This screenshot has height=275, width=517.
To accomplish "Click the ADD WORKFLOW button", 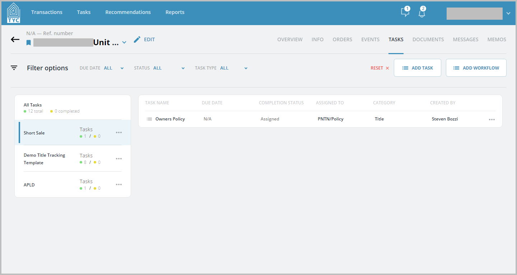I will click(476, 68).
